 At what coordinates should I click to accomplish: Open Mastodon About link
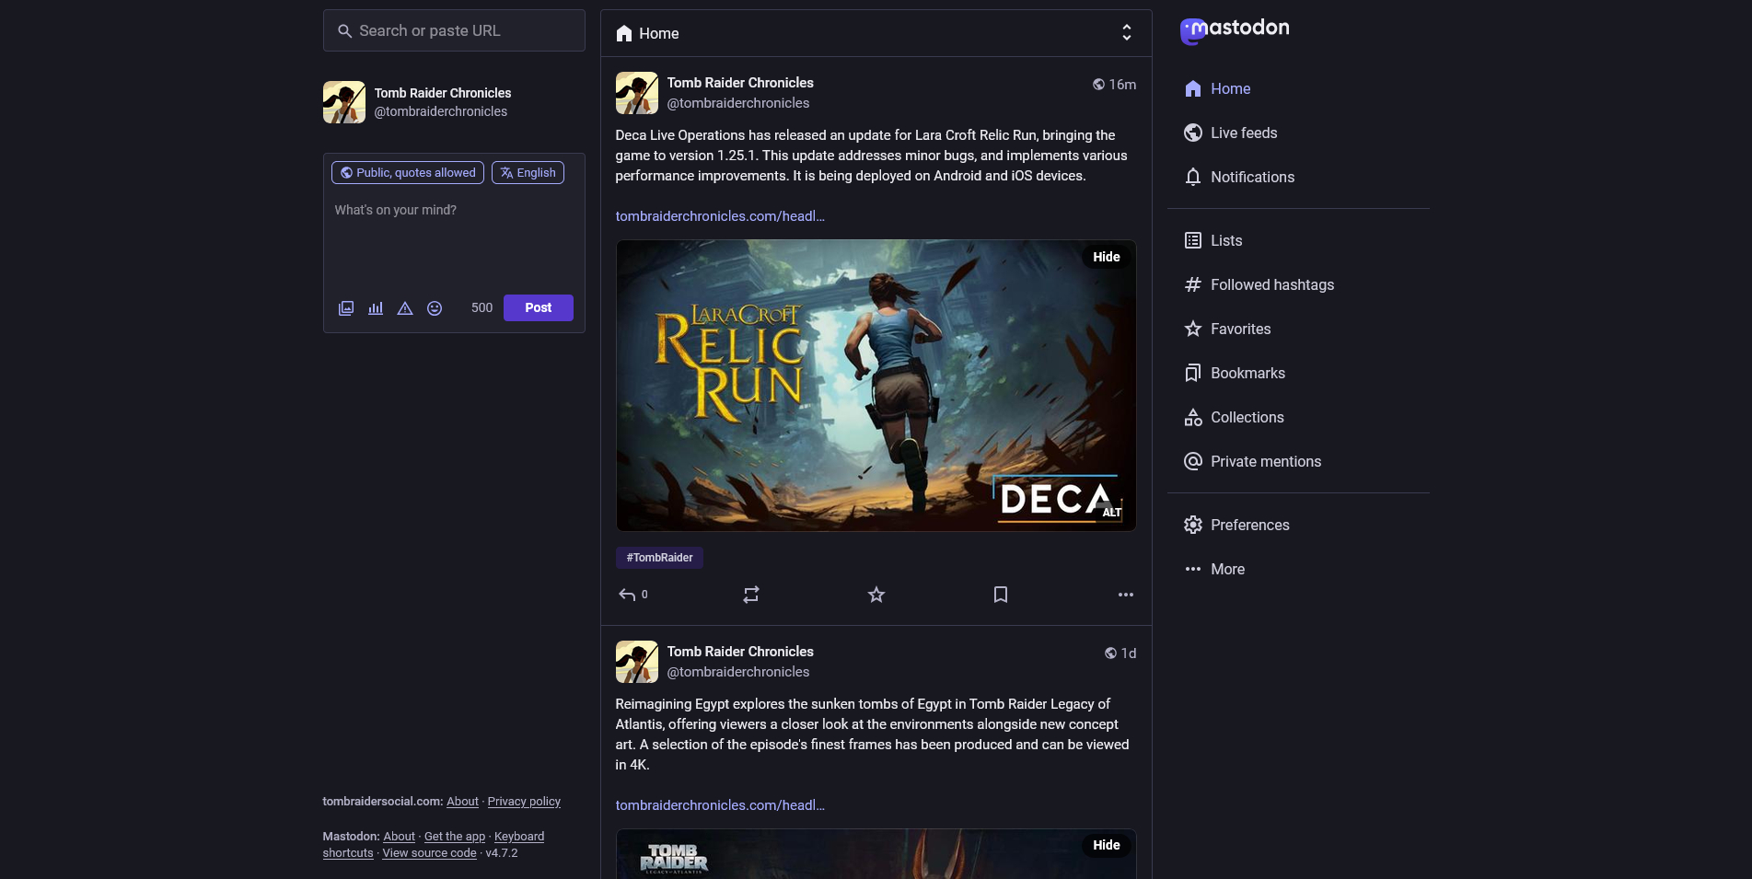(399, 837)
